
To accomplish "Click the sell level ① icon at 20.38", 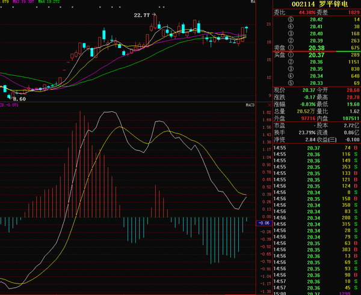I will [x=292, y=47].
